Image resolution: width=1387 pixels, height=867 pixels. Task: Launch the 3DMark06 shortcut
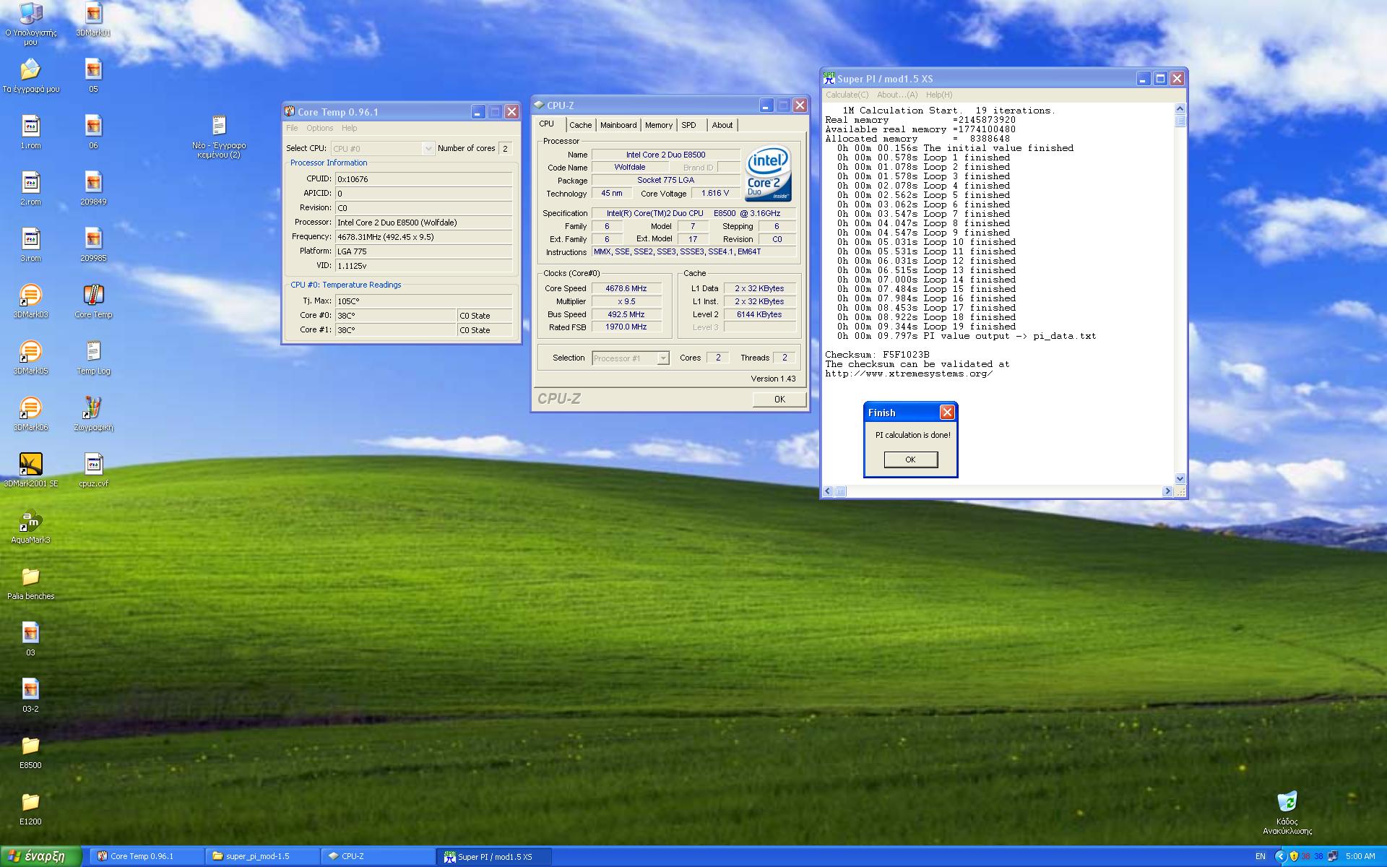pos(30,414)
